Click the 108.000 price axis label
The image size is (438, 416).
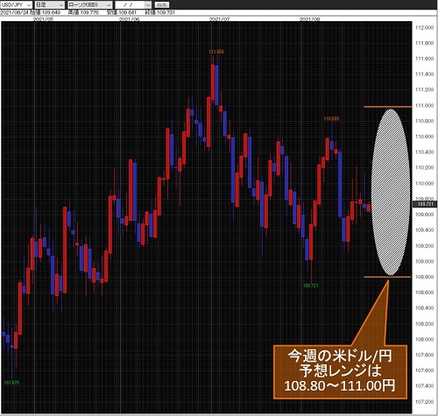click(424, 339)
